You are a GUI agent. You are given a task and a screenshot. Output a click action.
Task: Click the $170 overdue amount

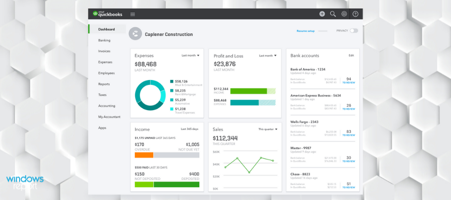139,144
